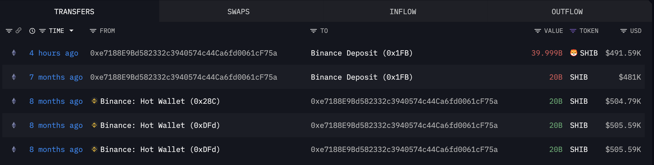Click Binance logo beside Hot Wallet (0x28C)
Screen dimensions: 654x165
pyautogui.click(x=94, y=101)
